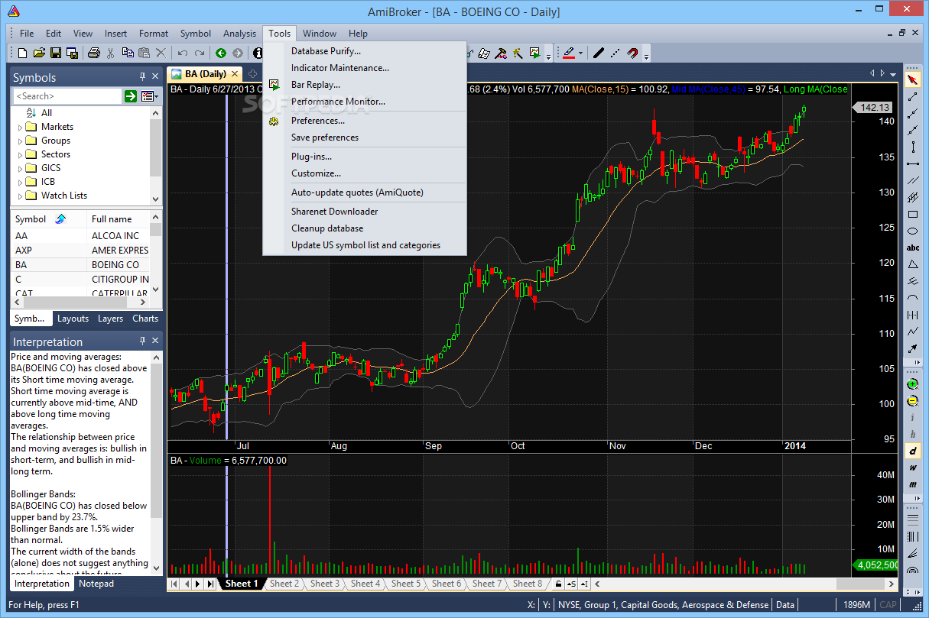Select the Arc drawing tool
The width and height of the screenshot is (929, 618).
point(912,298)
